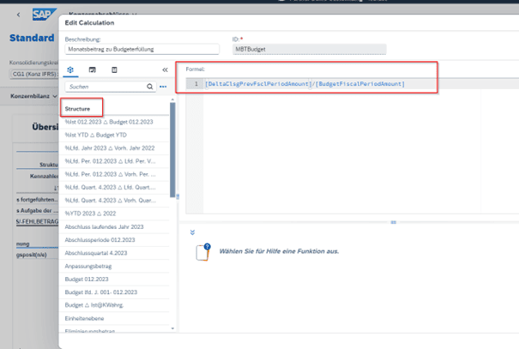Focus the Suchen search box
Screen dimensions: 519x349
coord(103,87)
